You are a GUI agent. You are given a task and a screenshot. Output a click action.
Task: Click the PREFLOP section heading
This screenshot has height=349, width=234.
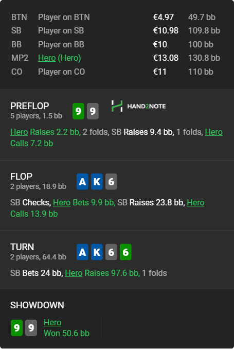[x=30, y=106]
